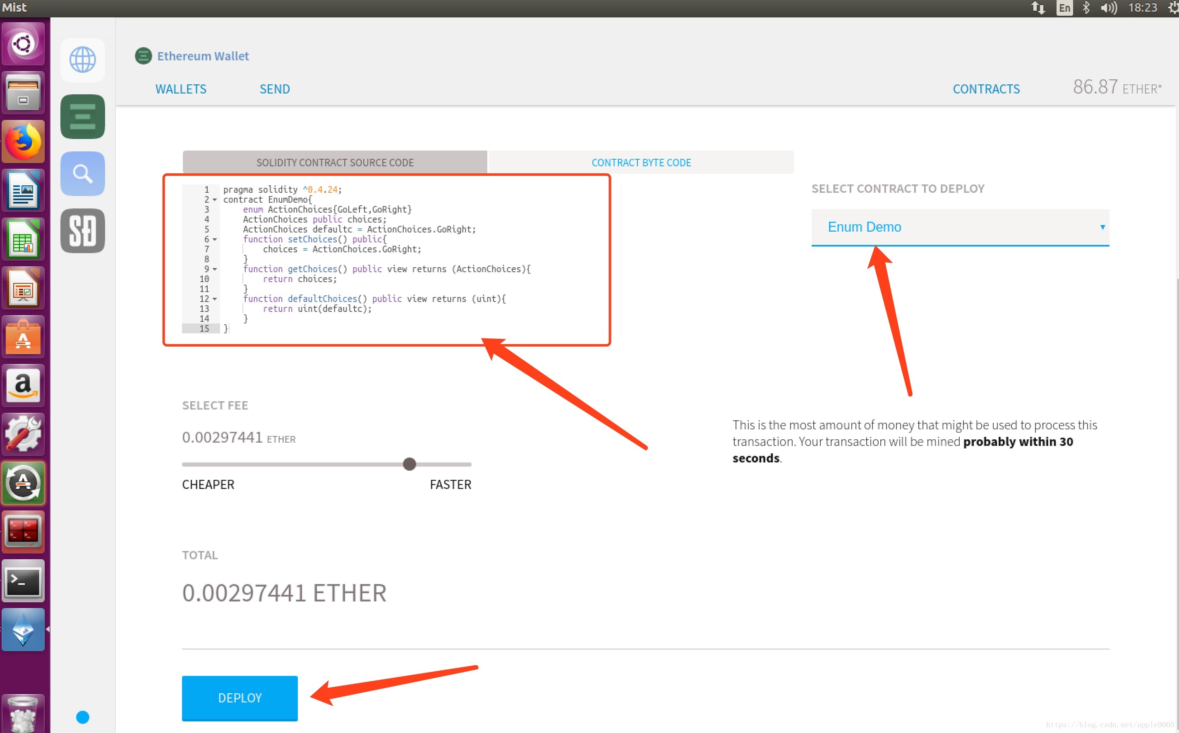Click the fee slider handle

click(x=409, y=464)
